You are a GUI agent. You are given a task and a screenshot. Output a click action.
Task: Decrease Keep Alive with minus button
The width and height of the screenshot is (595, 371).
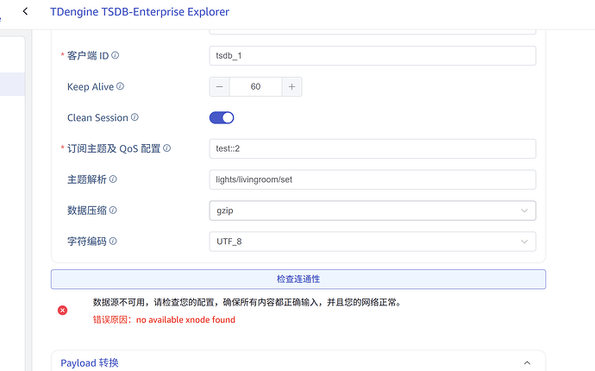click(x=220, y=86)
